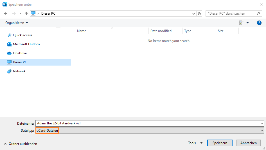Click the OneDrive cloud icon
Viewport: 266px width, 150px height.
tap(9, 53)
